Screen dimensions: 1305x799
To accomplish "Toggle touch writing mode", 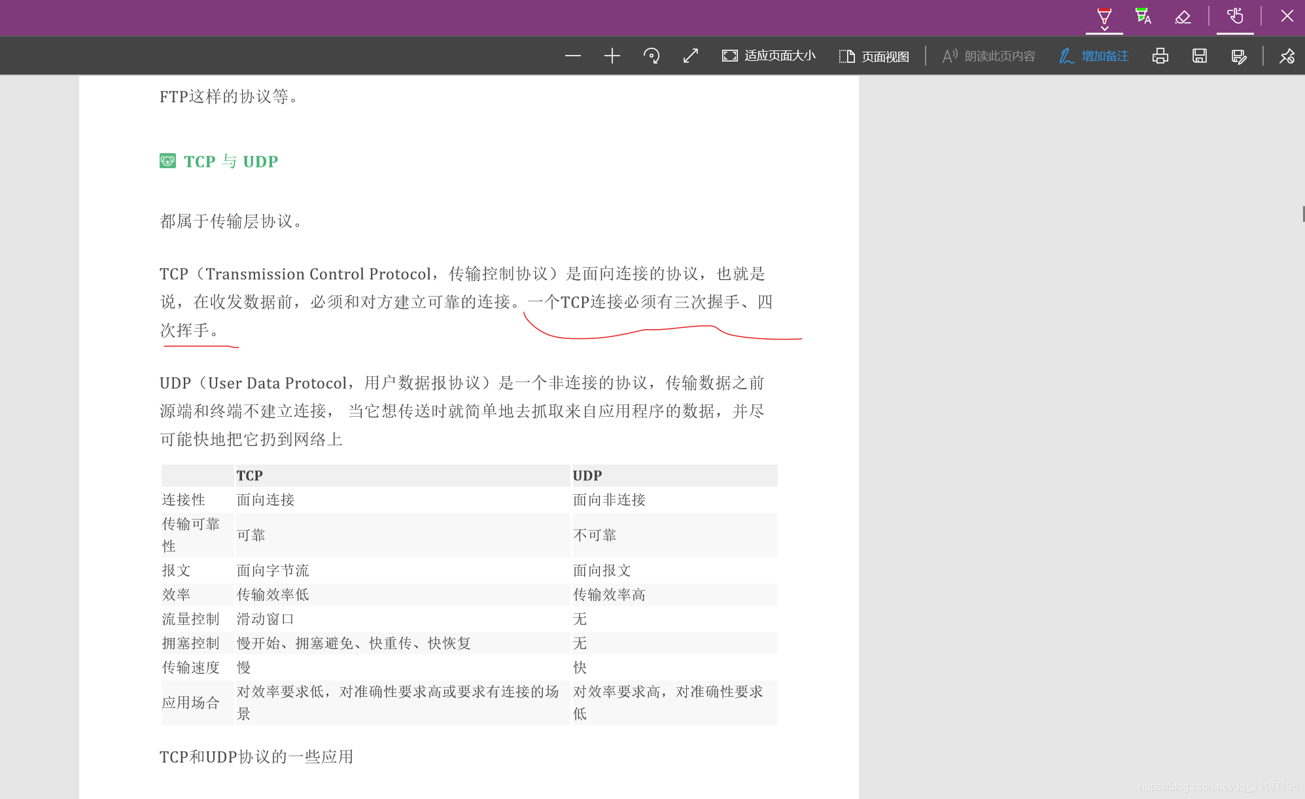I will click(x=1235, y=17).
